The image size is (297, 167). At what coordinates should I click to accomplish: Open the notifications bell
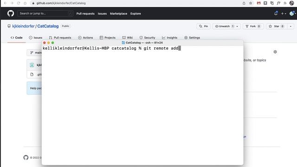click(x=276, y=13)
